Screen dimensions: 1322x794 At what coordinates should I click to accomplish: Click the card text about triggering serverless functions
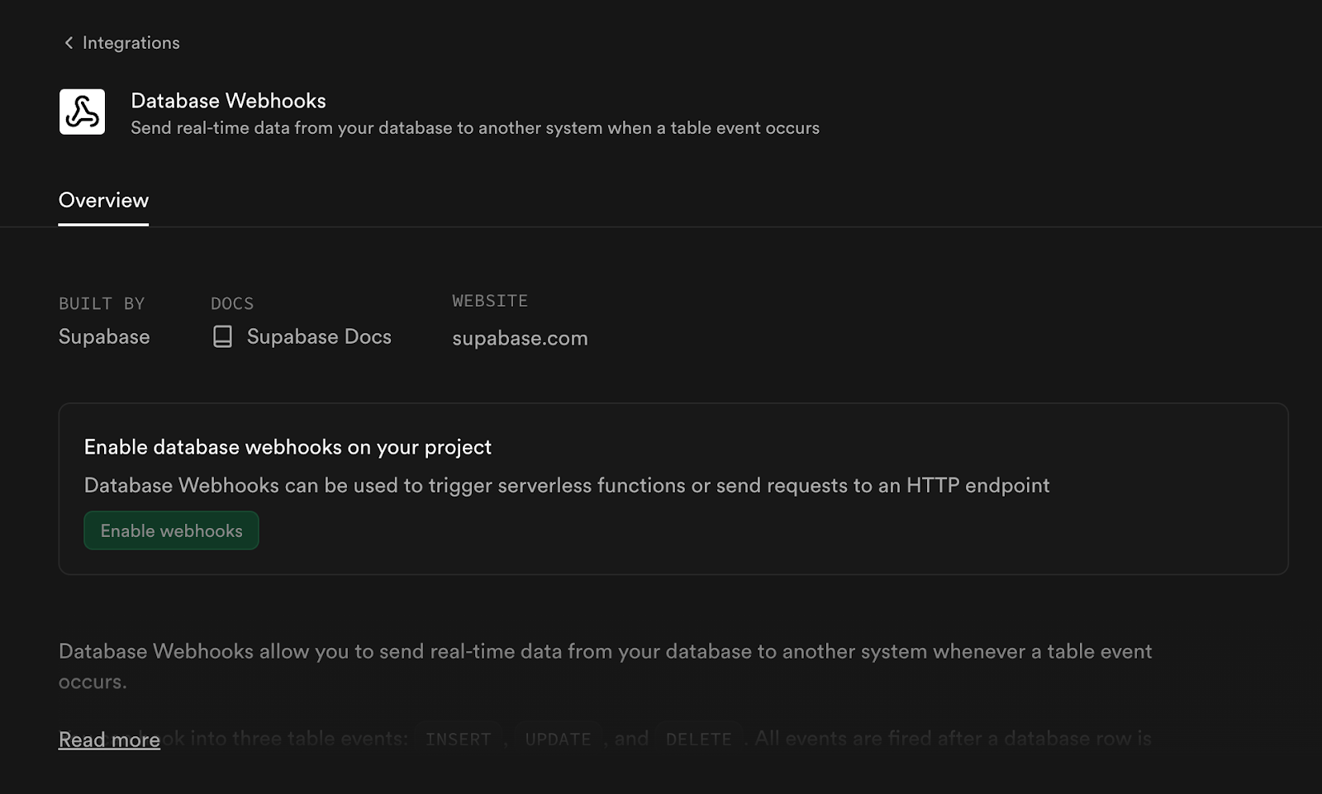pos(567,485)
